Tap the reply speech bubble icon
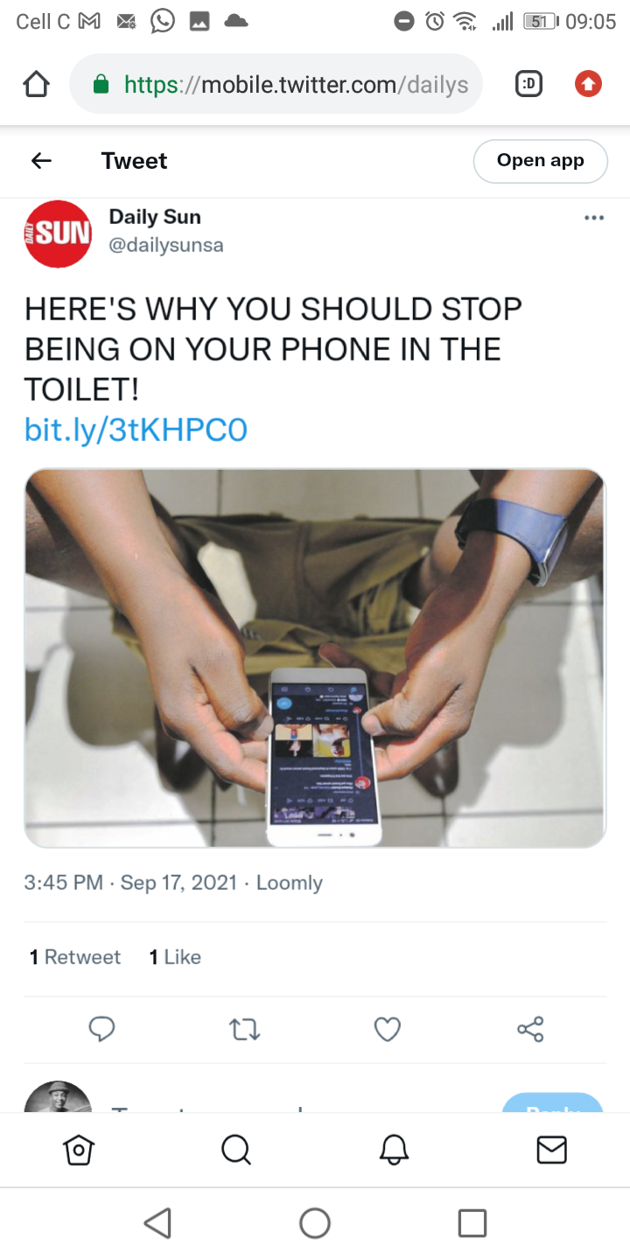Screen dimensions: 630x1260 101,1029
